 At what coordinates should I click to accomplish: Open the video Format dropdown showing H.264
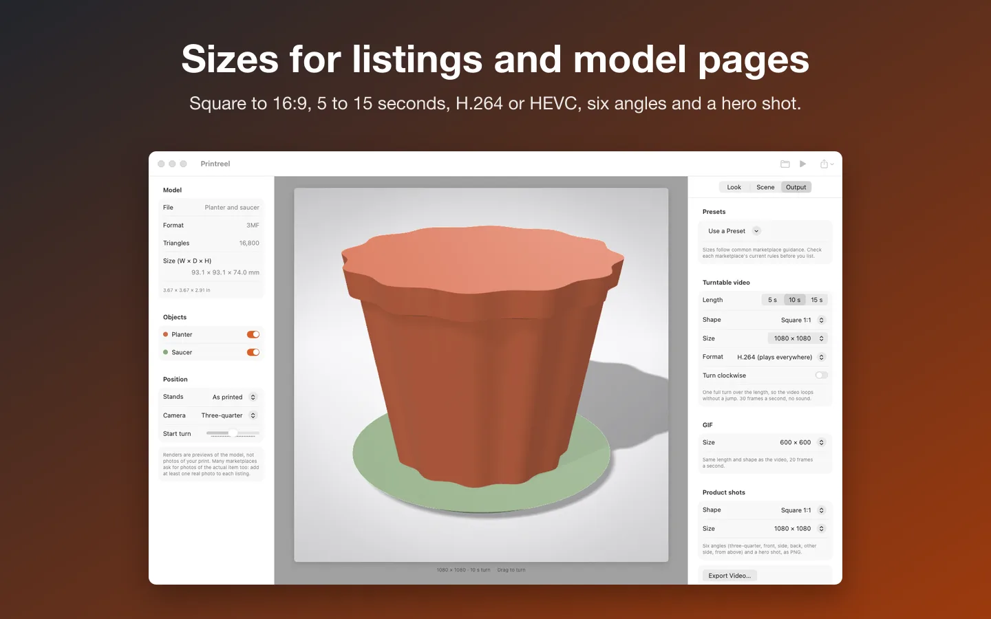[780, 357]
